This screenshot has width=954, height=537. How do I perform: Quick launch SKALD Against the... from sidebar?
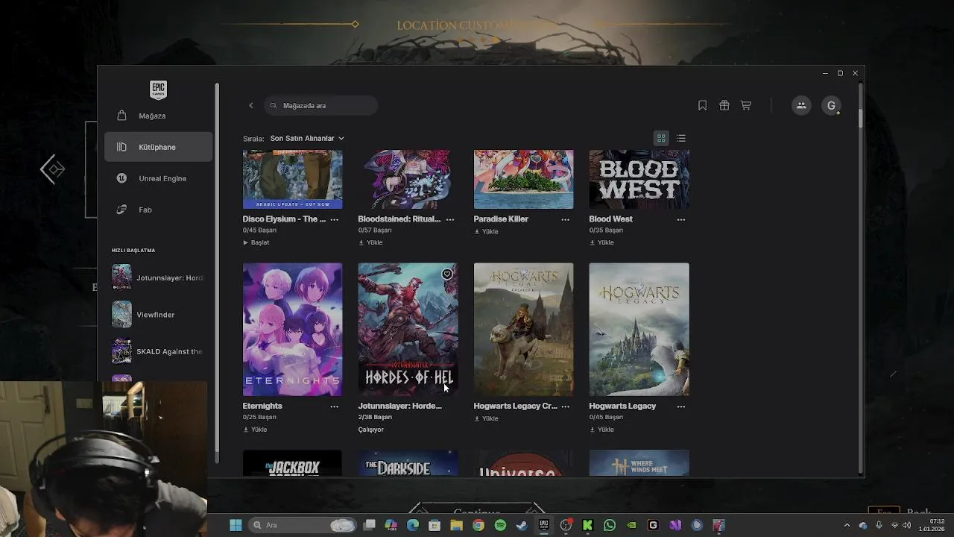pyautogui.click(x=157, y=351)
